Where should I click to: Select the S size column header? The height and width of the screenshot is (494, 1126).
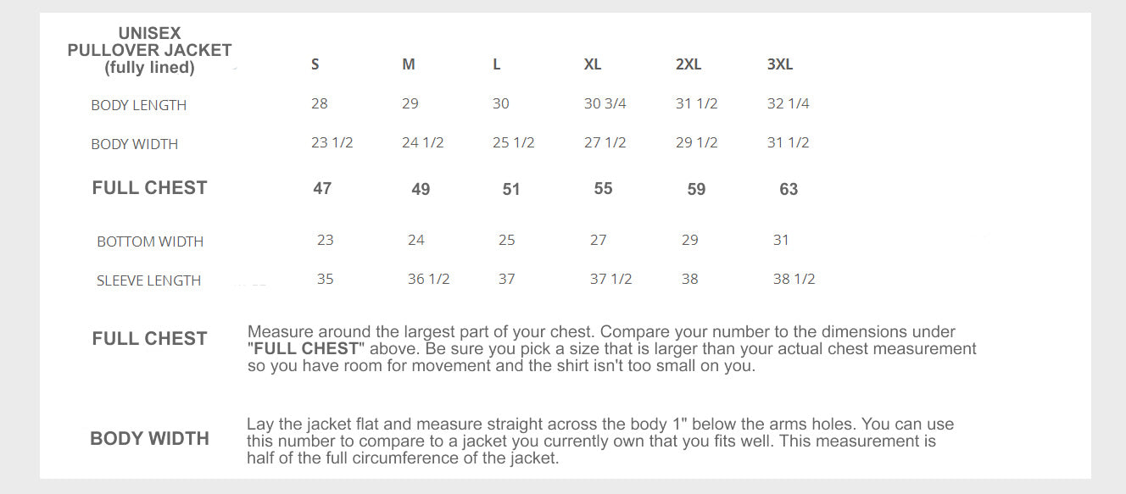315,64
